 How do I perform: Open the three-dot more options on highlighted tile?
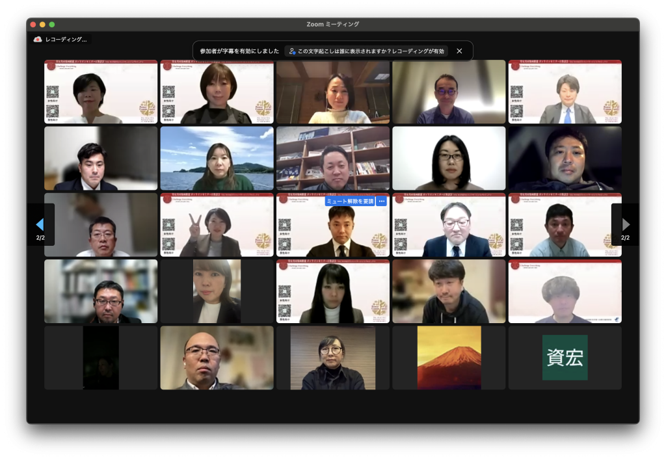(x=382, y=202)
